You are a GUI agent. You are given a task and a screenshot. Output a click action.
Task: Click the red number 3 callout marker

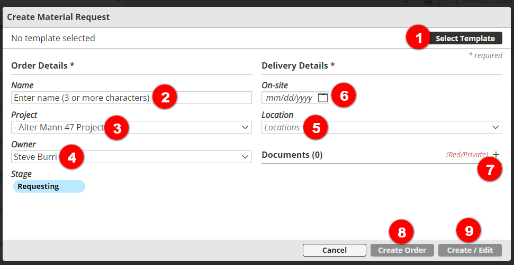[x=117, y=128]
